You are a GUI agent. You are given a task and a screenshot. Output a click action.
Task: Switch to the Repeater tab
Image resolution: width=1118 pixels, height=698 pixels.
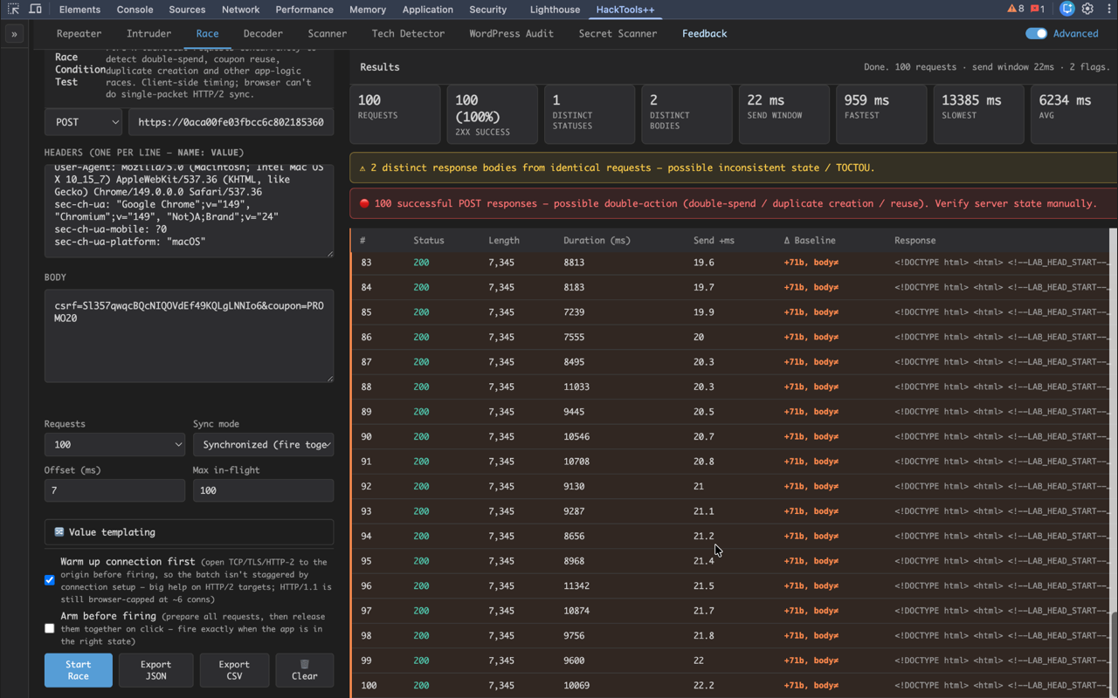(x=79, y=34)
